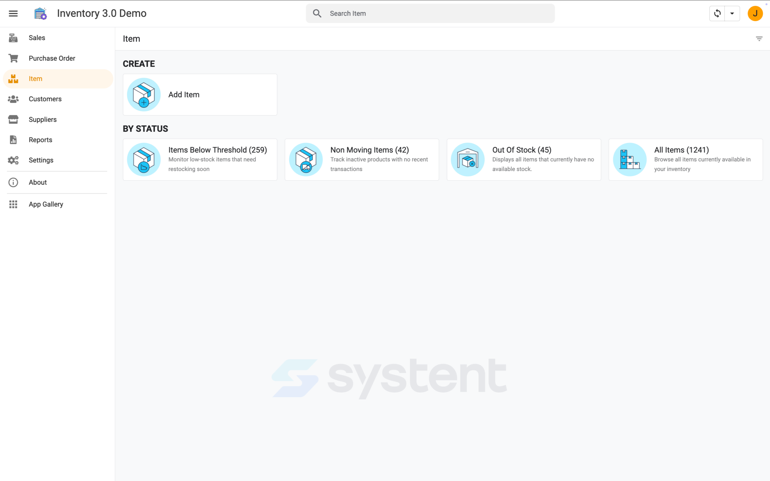Image resolution: width=770 pixels, height=481 pixels.
Task: Open the user avatar J menu
Action: pos(755,13)
